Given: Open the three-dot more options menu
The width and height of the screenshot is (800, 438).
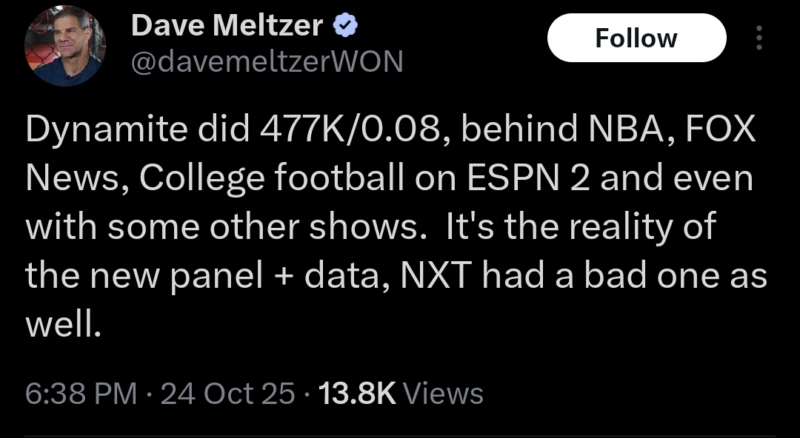Looking at the screenshot, I should (759, 38).
